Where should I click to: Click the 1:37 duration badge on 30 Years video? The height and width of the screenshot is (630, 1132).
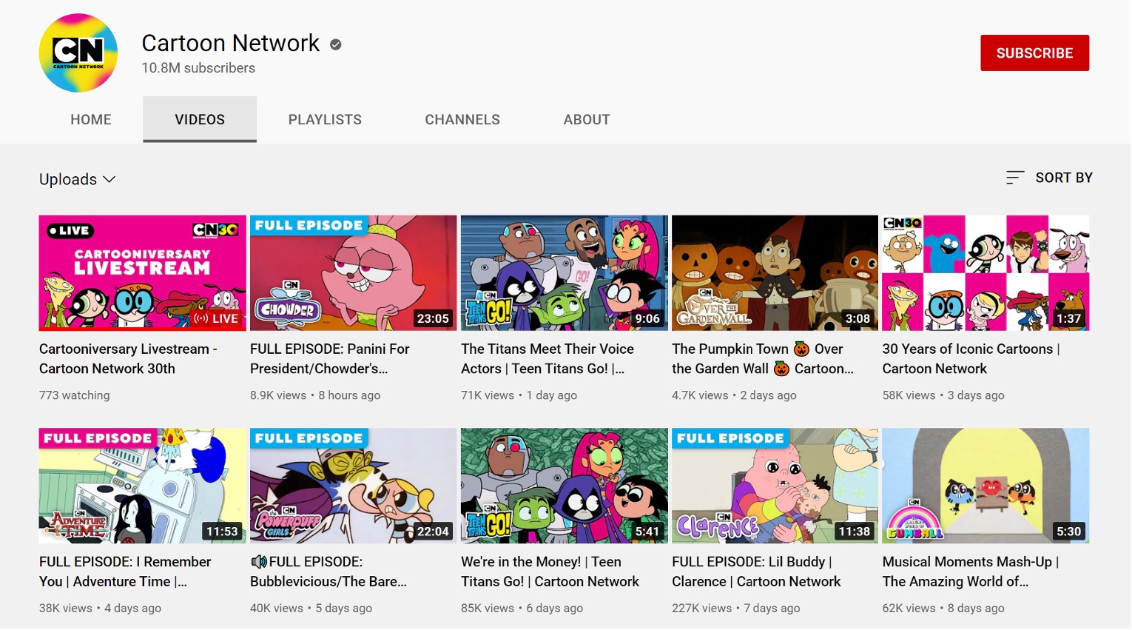pos(1068,318)
